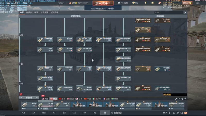Select the PaK 43 武器运载车 vehicle card
This screenshot has width=206, height=116.
45,40
